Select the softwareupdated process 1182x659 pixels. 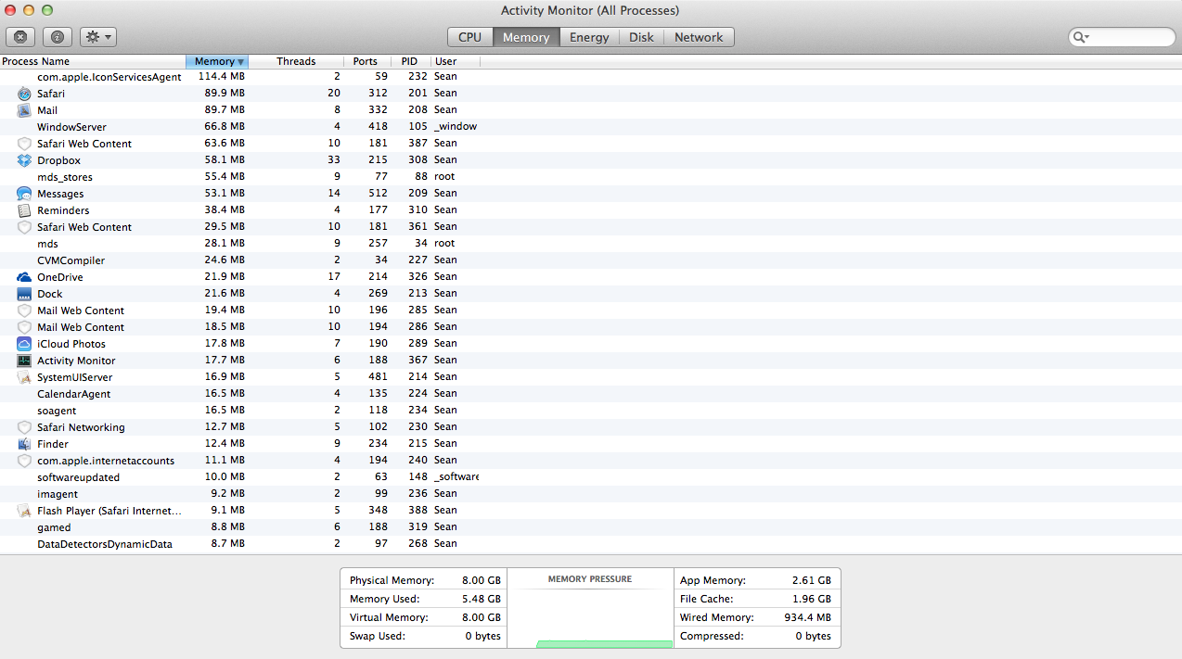point(78,477)
